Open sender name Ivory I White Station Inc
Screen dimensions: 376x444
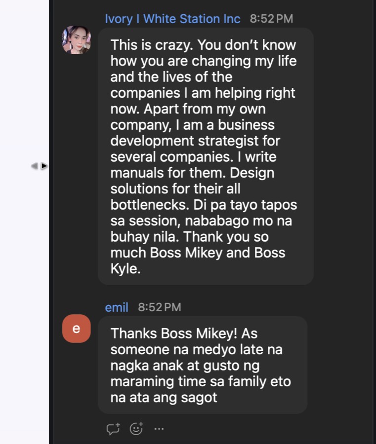coord(173,19)
